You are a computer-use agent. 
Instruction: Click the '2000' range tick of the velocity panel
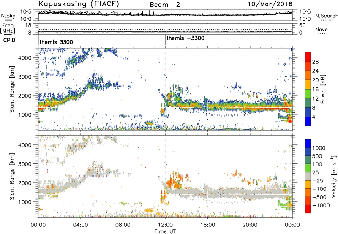(25, 183)
